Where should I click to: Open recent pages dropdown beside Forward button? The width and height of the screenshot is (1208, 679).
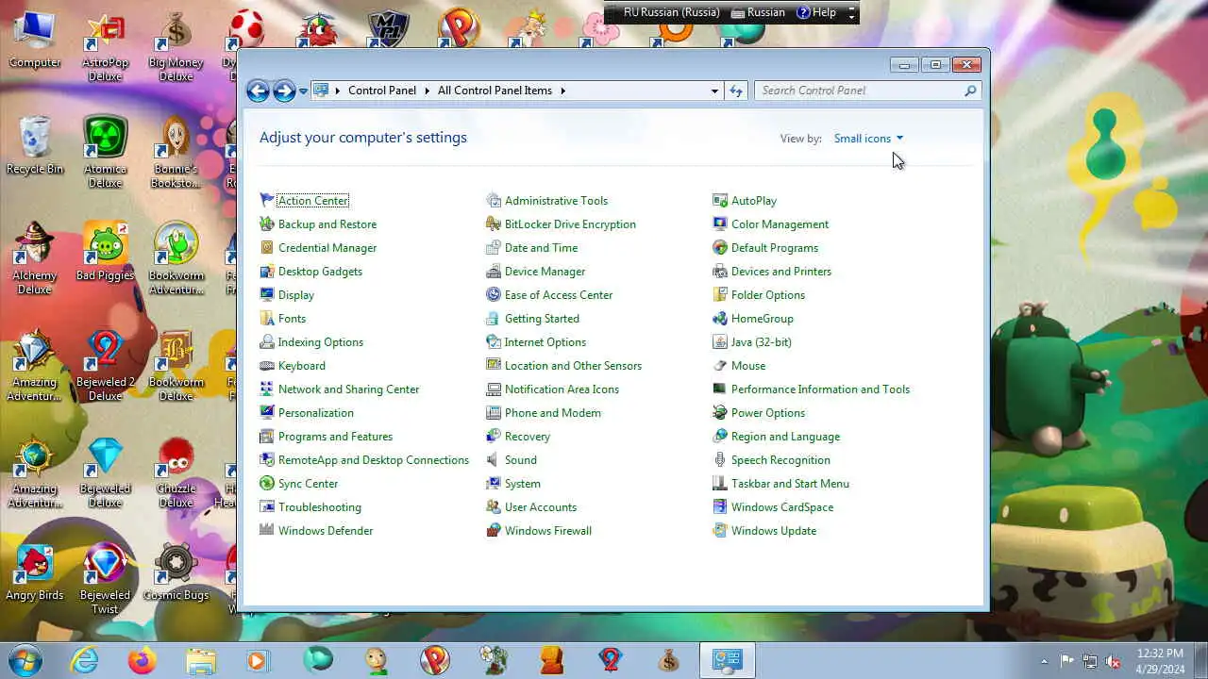click(x=303, y=91)
